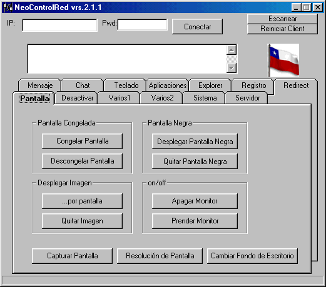Click the log box scroll up arrow
Screen dimensions: 326x287
click(232, 50)
